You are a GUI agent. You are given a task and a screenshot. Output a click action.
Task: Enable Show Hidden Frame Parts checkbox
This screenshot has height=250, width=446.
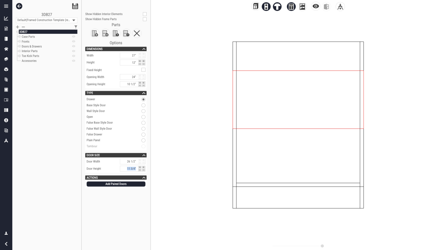(145, 19)
